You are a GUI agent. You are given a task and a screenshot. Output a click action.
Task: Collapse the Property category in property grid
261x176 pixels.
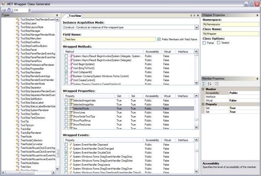point(203,104)
